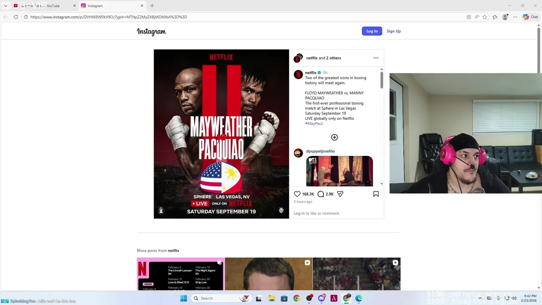
Task: Open File Explorer from taskbar
Action: point(271,298)
